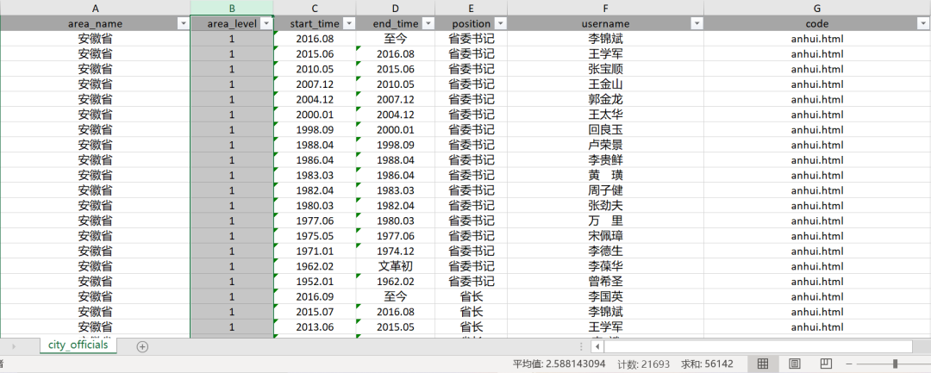The width and height of the screenshot is (931, 373).
Task: Click the area_level header cell
Action: click(x=232, y=24)
